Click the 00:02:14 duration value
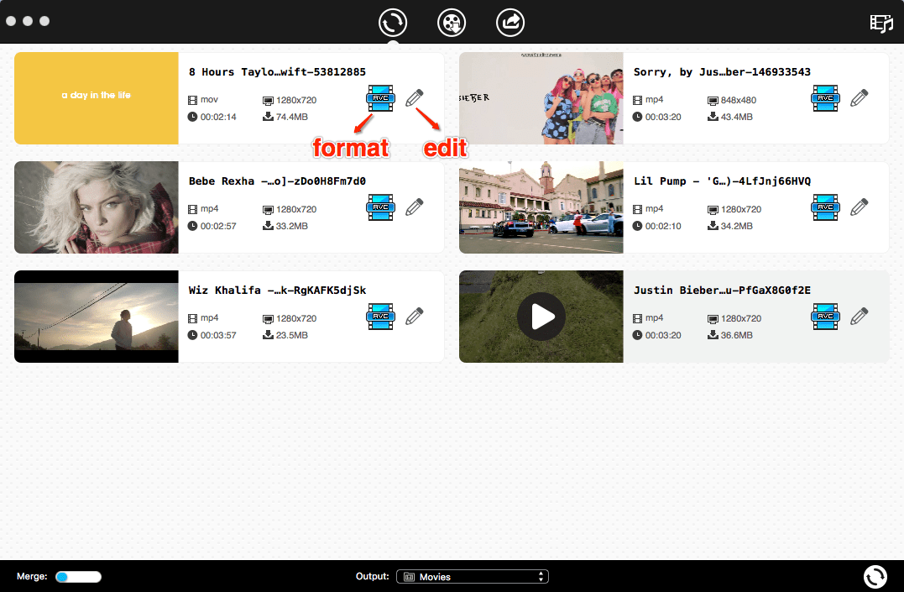 pyautogui.click(x=218, y=117)
